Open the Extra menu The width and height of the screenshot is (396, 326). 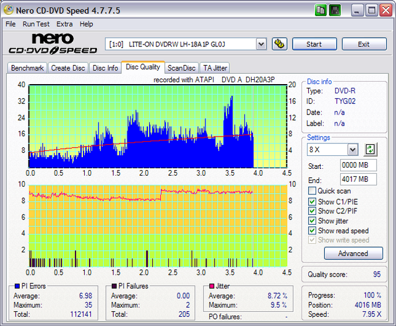64,24
